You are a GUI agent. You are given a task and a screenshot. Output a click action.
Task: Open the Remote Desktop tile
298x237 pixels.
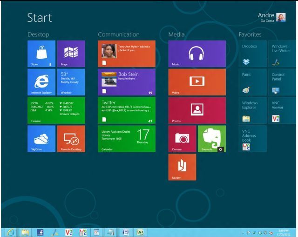click(71, 138)
